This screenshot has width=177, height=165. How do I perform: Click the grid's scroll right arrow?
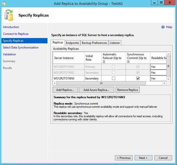164,83
